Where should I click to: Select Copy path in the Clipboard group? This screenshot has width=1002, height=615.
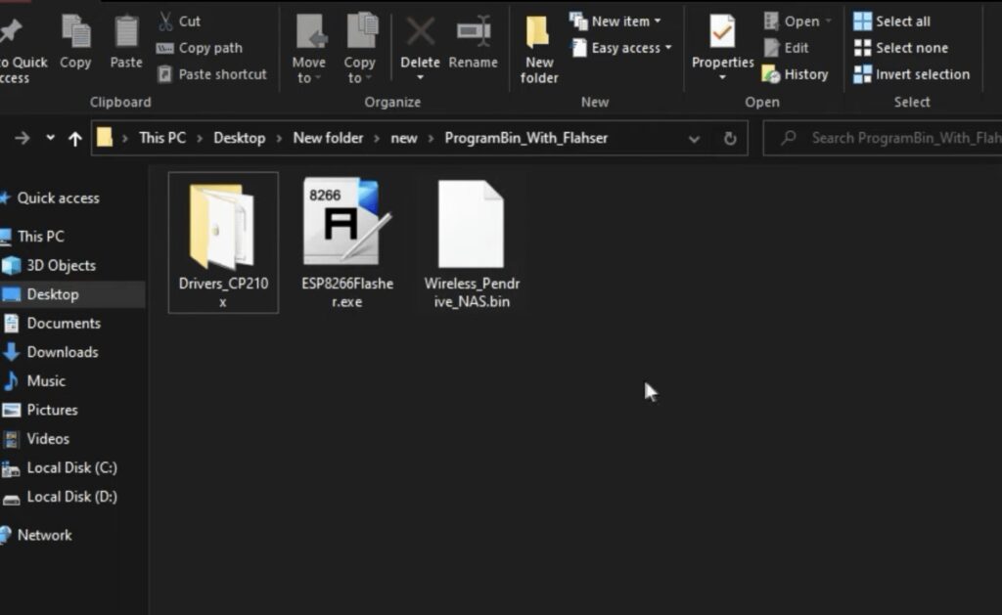(x=200, y=48)
